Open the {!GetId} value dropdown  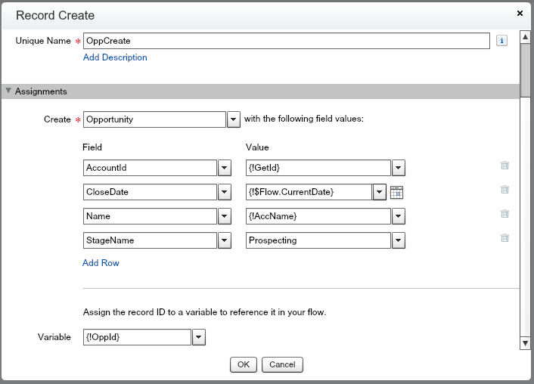click(x=399, y=168)
